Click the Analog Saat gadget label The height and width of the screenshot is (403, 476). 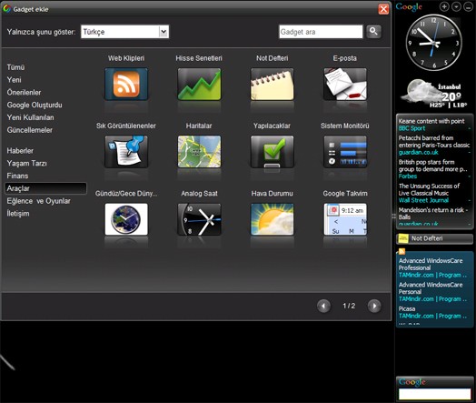pos(199,193)
